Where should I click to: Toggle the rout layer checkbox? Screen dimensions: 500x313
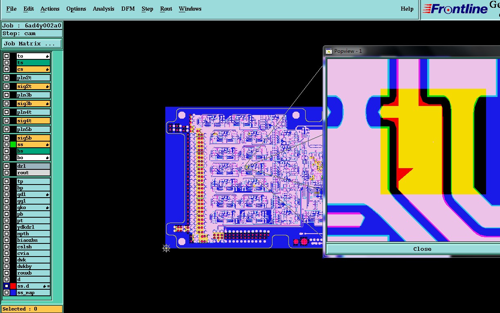[7, 173]
